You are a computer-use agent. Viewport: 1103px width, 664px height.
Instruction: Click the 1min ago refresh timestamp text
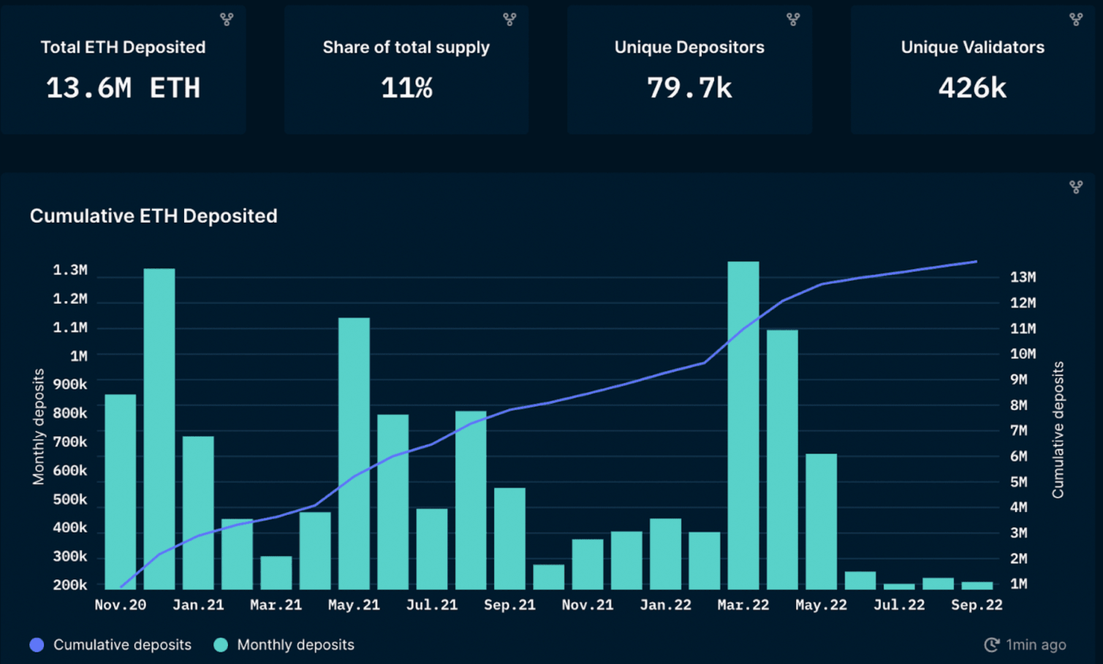(1036, 645)
